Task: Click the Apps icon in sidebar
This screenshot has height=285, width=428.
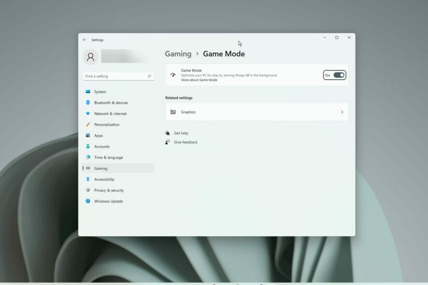Action: (x=88, y=135)
